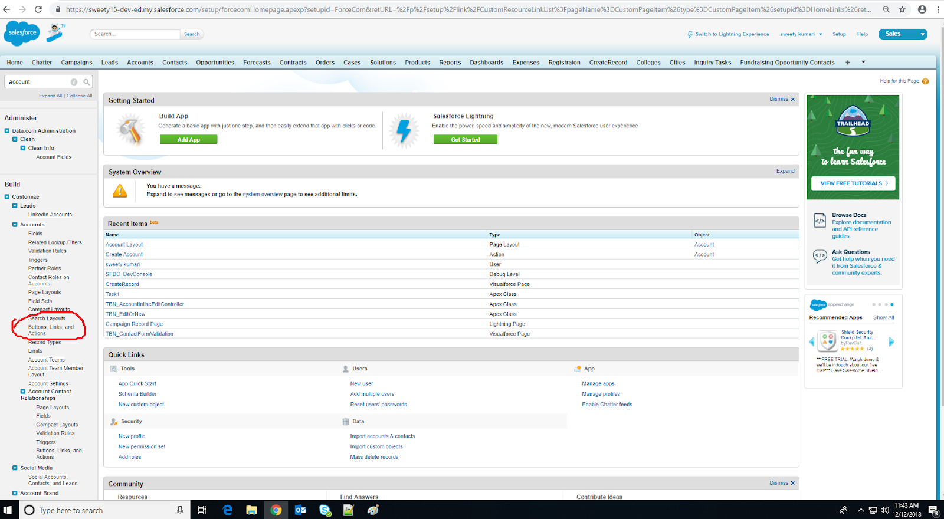Open the Dashboards tab

(x=487, y=63)
